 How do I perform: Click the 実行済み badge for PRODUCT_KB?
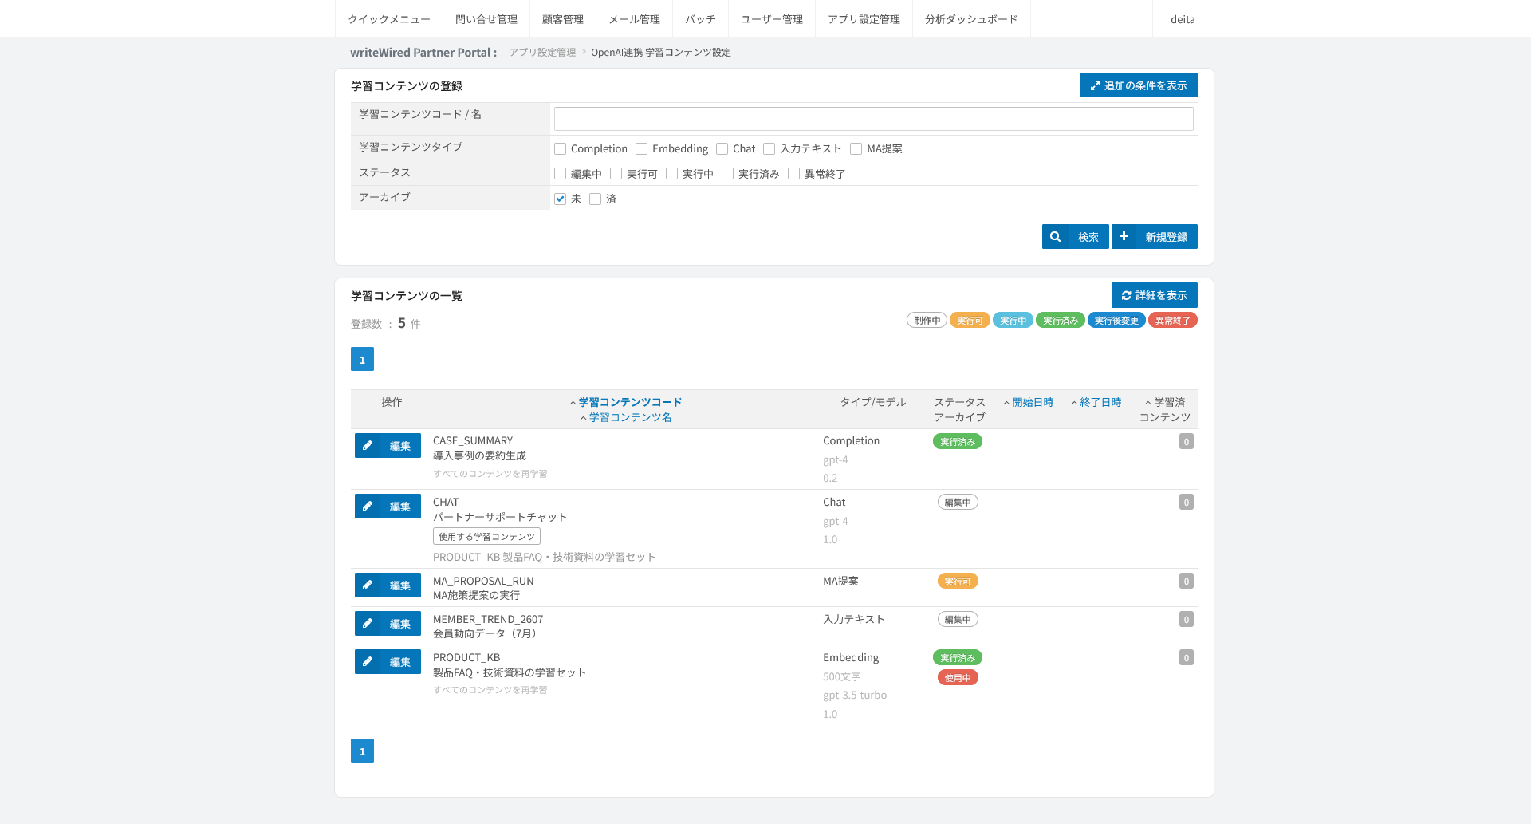point(958,657)
